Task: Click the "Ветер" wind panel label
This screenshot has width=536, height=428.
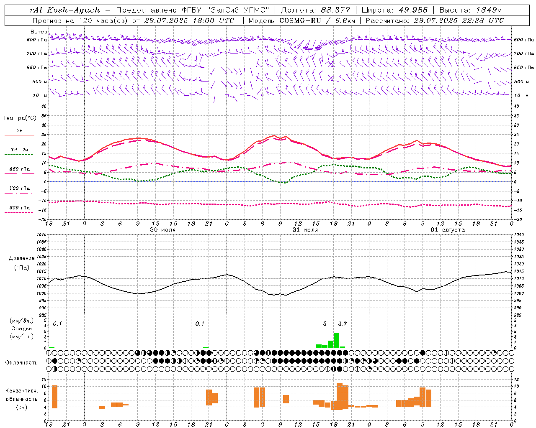Action: coord(39,32)
